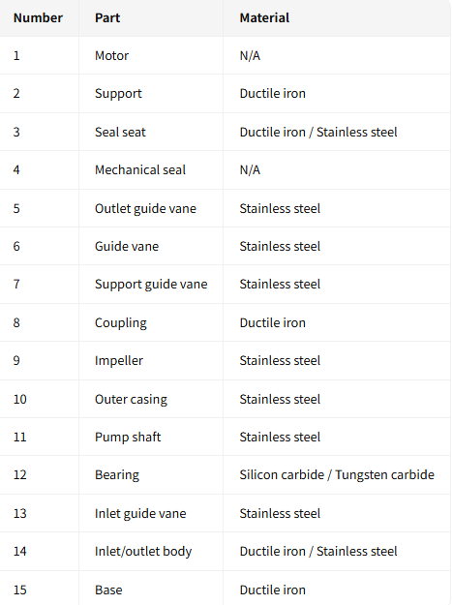Select the Support guide vane cell
Screen dimensions: 452x605
tap(151, 284)
